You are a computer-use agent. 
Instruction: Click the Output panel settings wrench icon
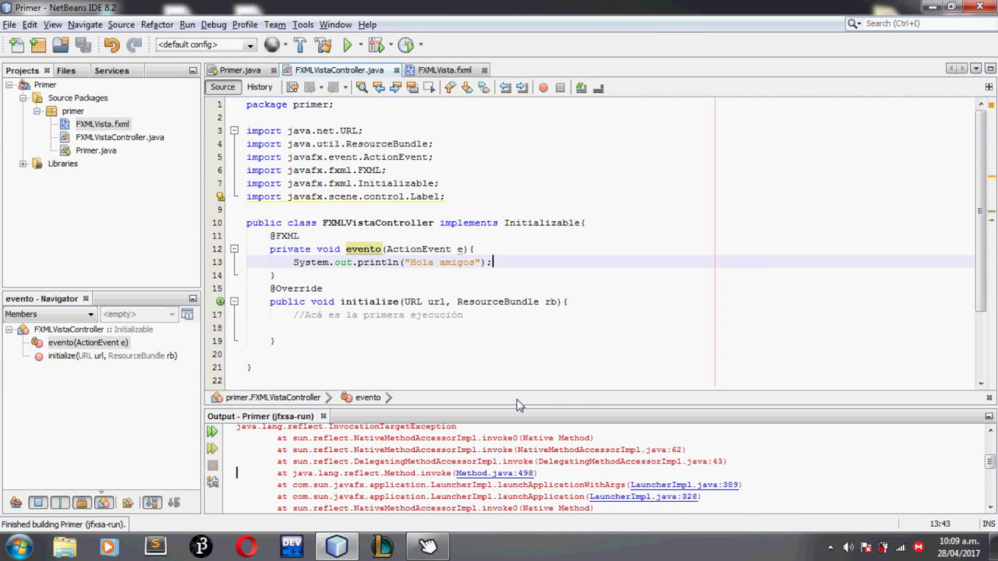[x=212, y=482]
